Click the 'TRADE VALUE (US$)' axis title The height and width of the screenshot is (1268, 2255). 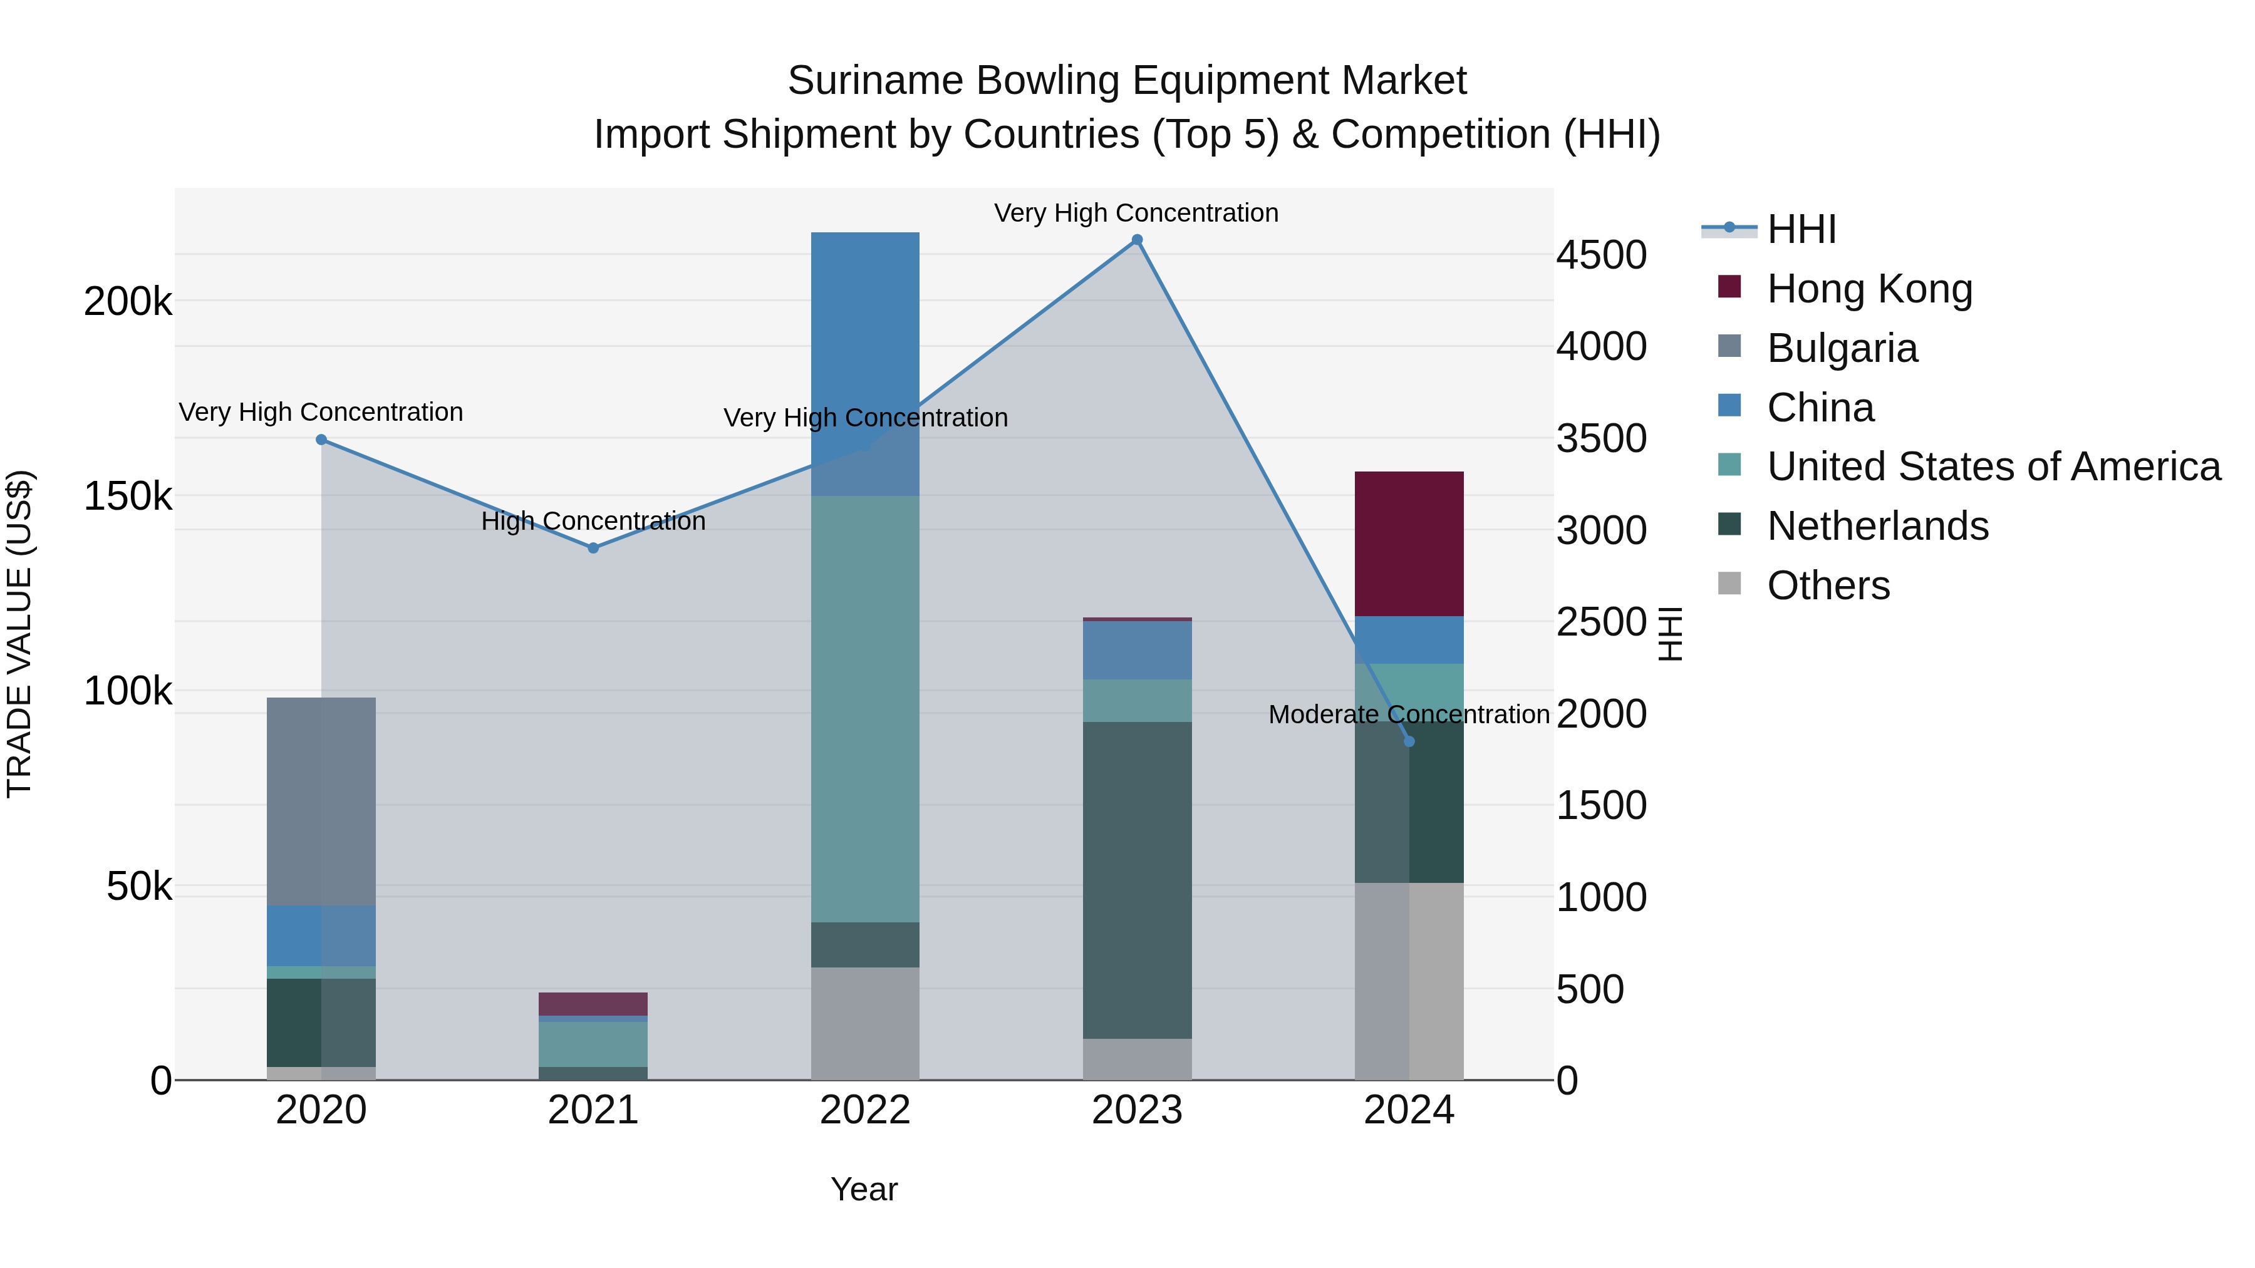click(19, 634)
